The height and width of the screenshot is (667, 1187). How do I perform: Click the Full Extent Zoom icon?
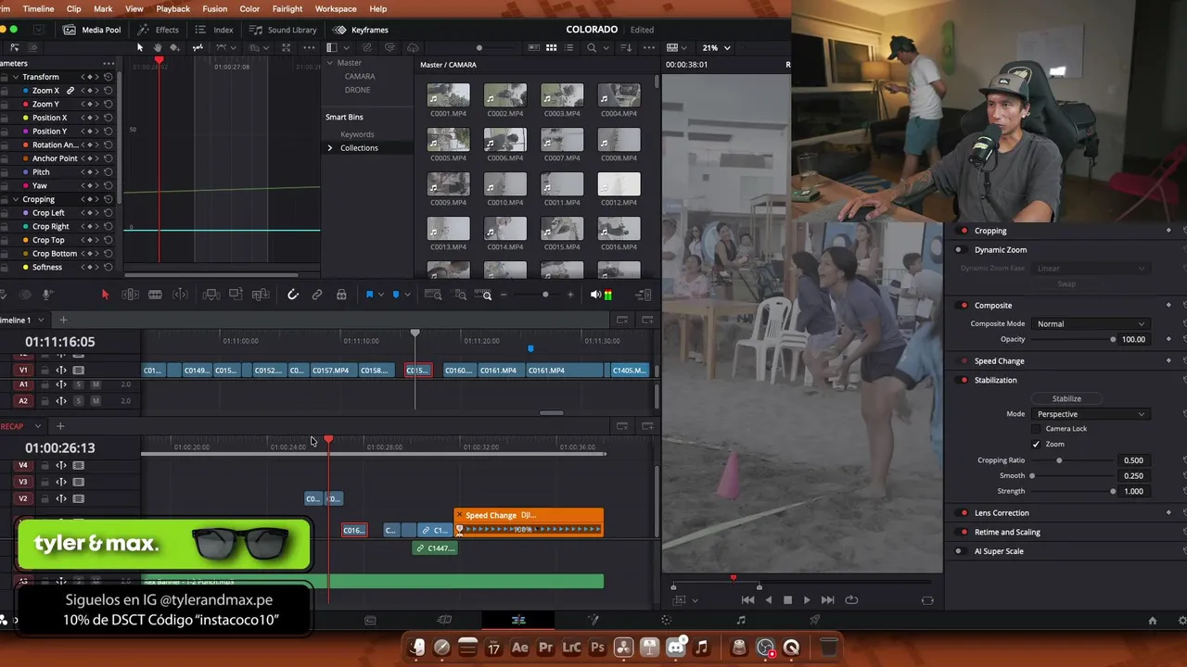pyautogui.click(x=433, y=295)
